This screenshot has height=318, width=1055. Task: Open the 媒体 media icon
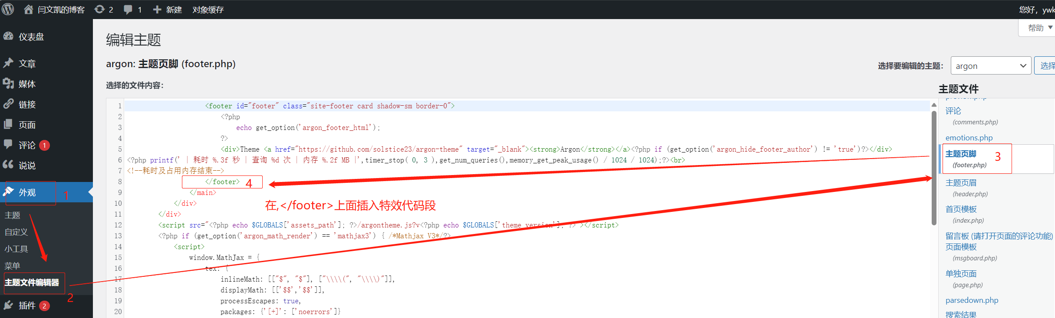coord(8,84)
